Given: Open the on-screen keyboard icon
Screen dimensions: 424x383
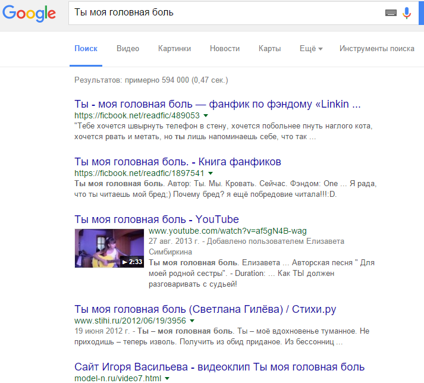Looking at the screenshot, I should [x=391, y=12].
